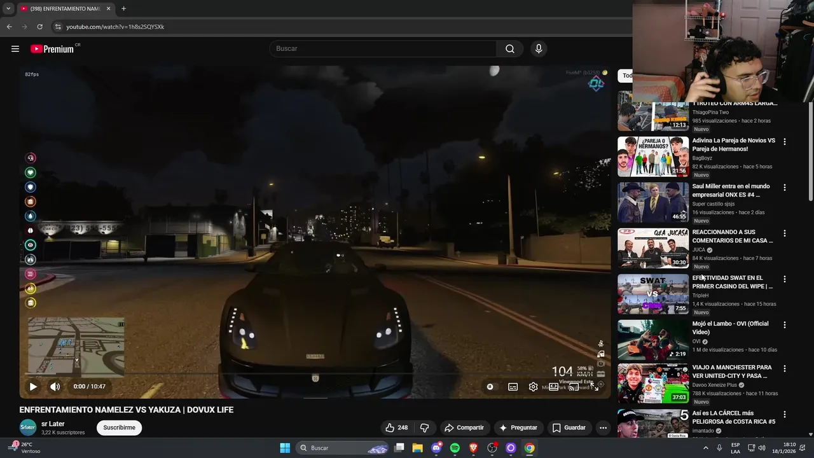814x458 pixels.
Task: Open Adivina La Pareja video thumbnail
Action: [653, 156]
